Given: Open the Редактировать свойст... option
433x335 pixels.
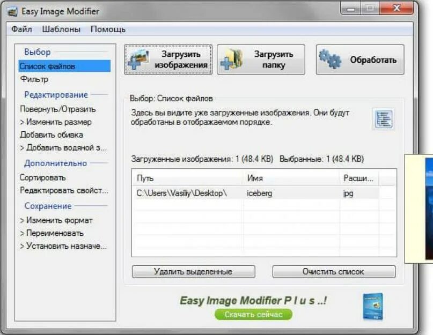Looking at the screenshot, I should pyautogui.click(x=64, y=190).
